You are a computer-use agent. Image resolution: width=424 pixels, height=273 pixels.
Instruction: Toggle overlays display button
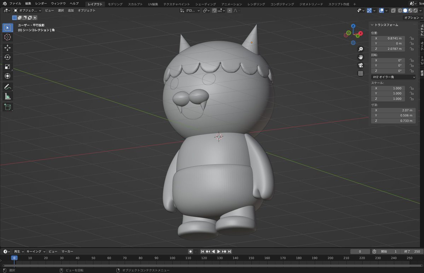coord(381,11)
